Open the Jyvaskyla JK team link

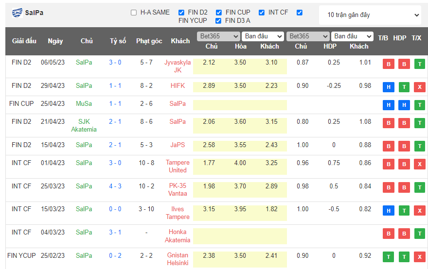178,66
